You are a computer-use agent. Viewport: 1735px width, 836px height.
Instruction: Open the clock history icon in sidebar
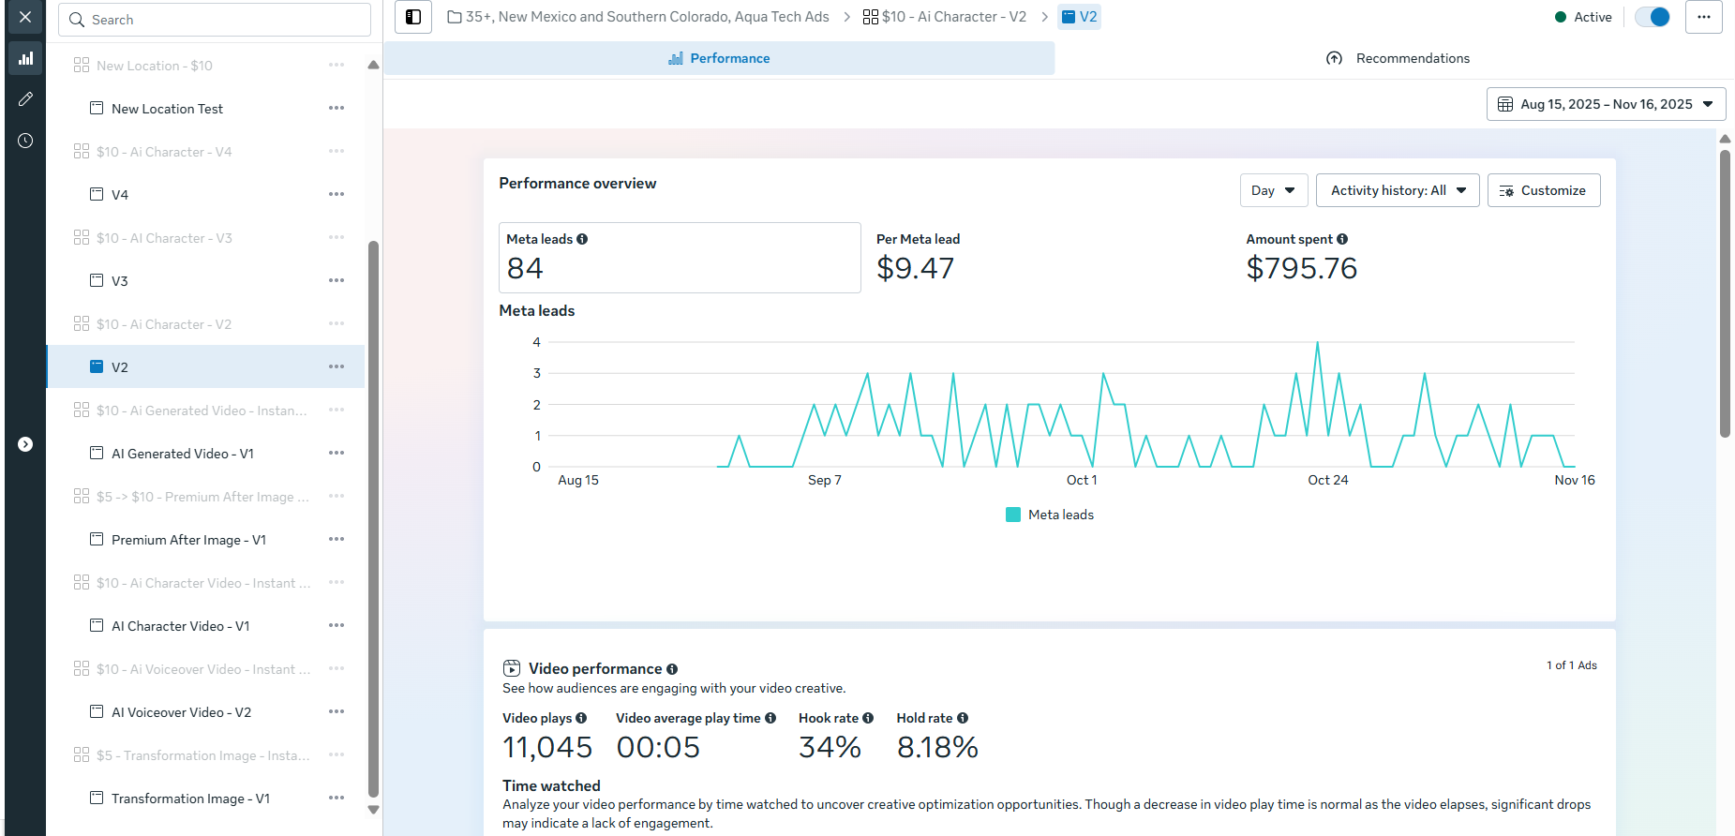pyautogui.click(x=25, y=141)
